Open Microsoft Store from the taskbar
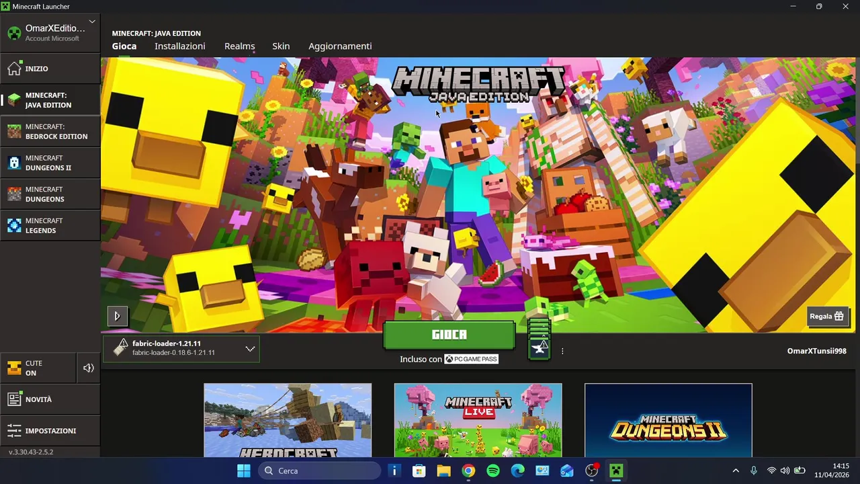 point(419,471)
